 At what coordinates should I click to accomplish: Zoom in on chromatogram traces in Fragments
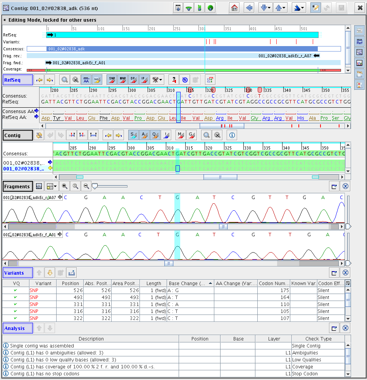click(65, 186)
